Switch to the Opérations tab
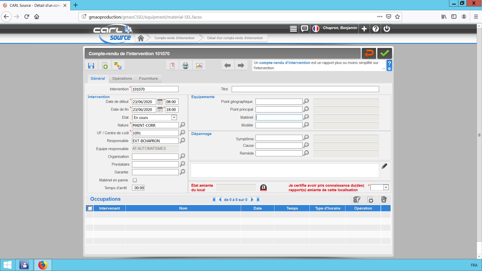This screenshot has height=271, width=482. click(122, 79)
